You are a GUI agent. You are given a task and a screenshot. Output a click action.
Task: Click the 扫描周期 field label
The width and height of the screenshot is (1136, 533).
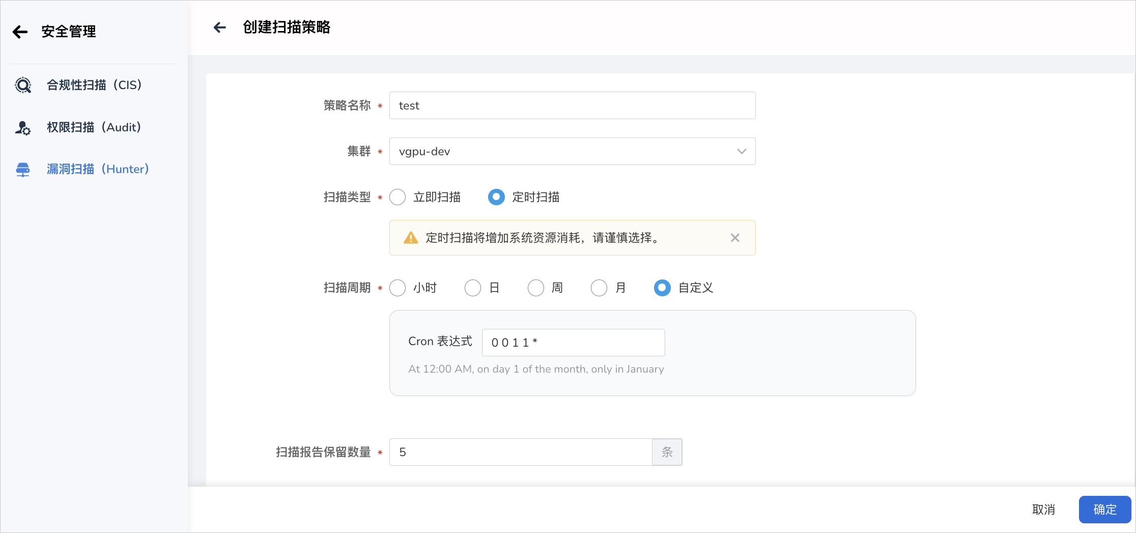pyautogui.click(x=347, y=288)
